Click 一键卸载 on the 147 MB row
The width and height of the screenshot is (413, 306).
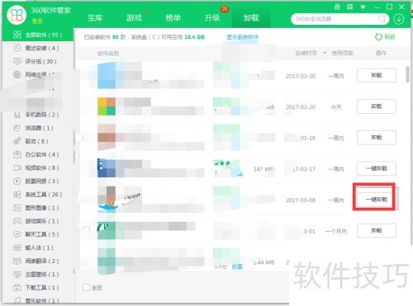[377, 168]
